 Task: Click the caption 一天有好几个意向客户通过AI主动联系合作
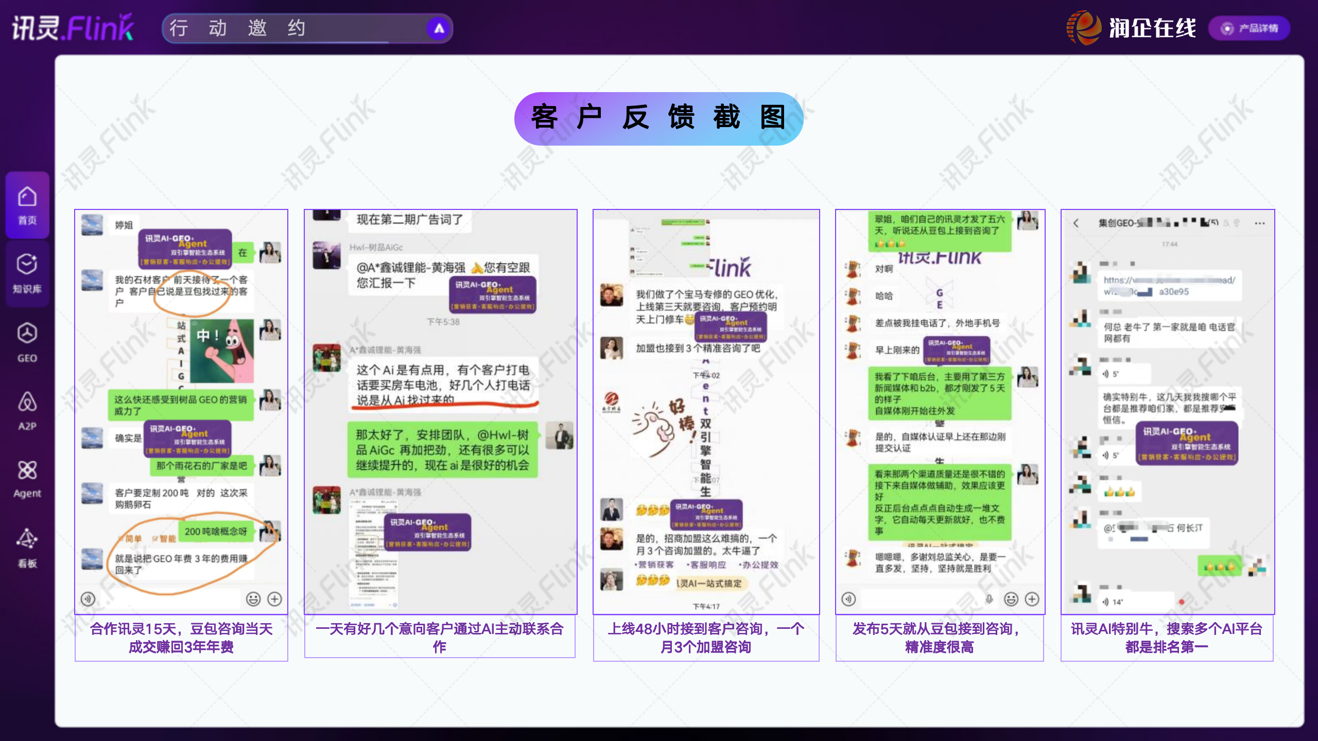440,638
